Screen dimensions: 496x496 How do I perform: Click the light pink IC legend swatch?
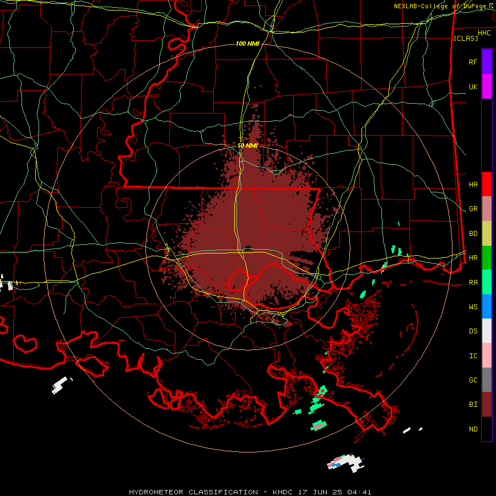(x=487, y=355)
